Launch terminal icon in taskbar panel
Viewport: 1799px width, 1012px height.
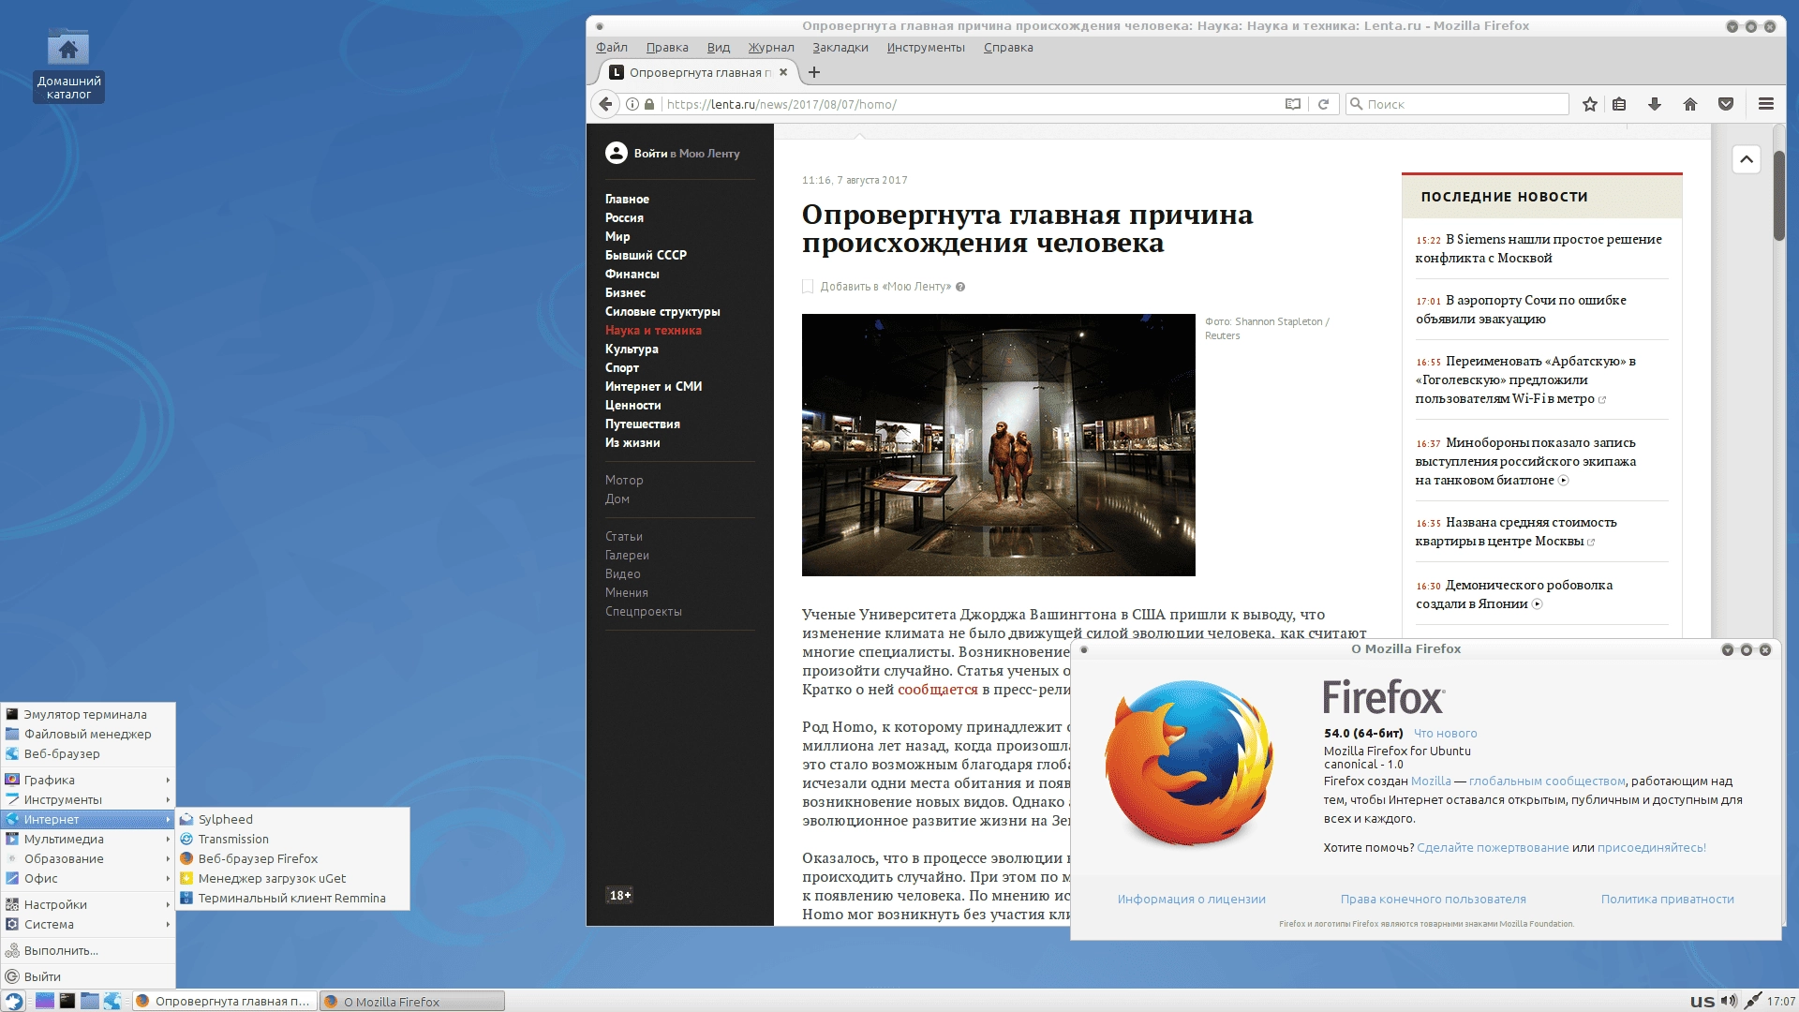tap(67, 1001)
